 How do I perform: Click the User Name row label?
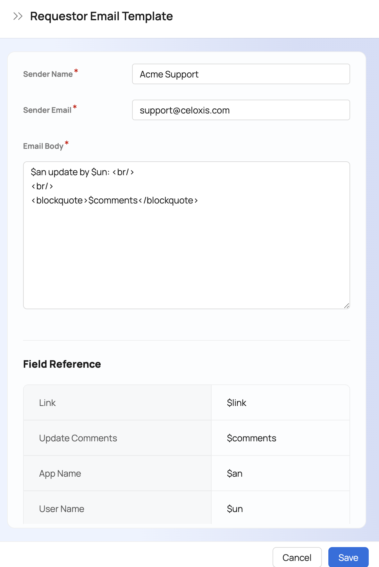pos(62,509)
